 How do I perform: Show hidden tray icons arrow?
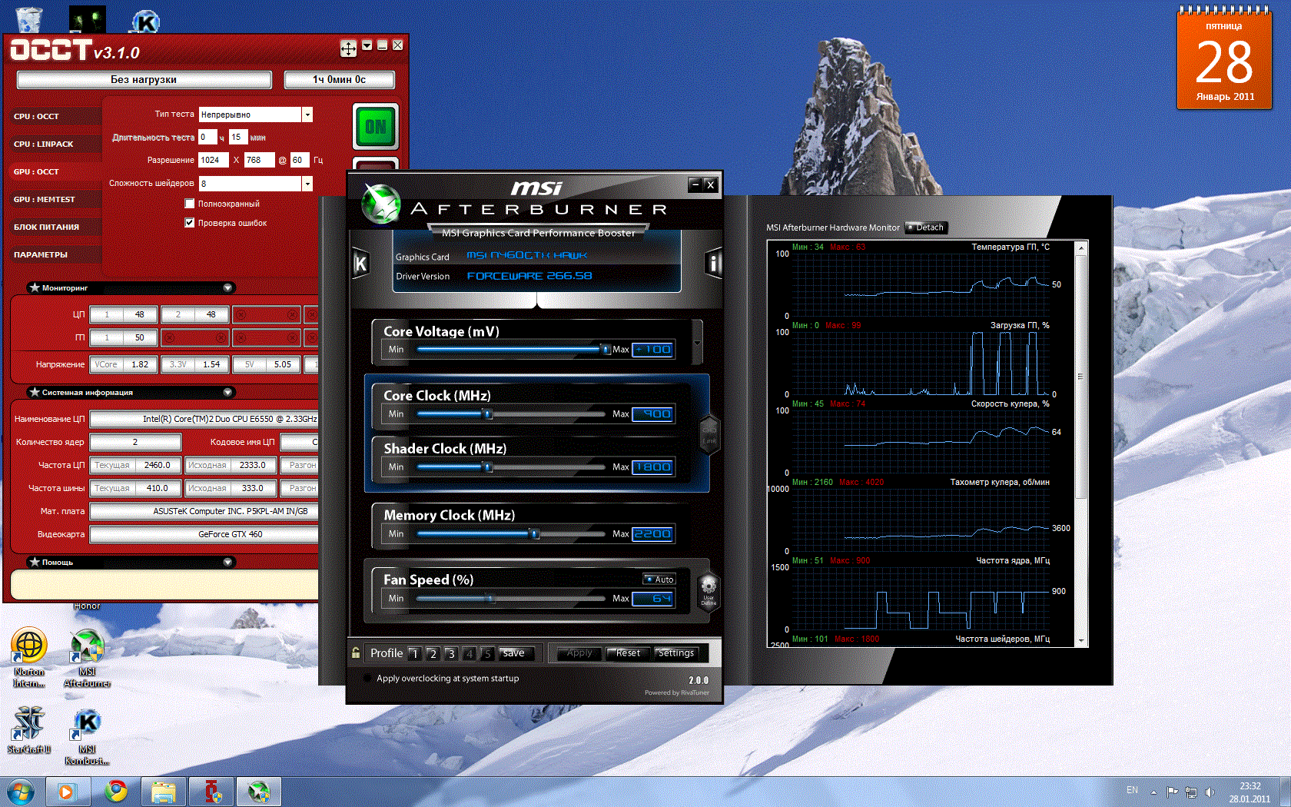(x=1153, y=792)
